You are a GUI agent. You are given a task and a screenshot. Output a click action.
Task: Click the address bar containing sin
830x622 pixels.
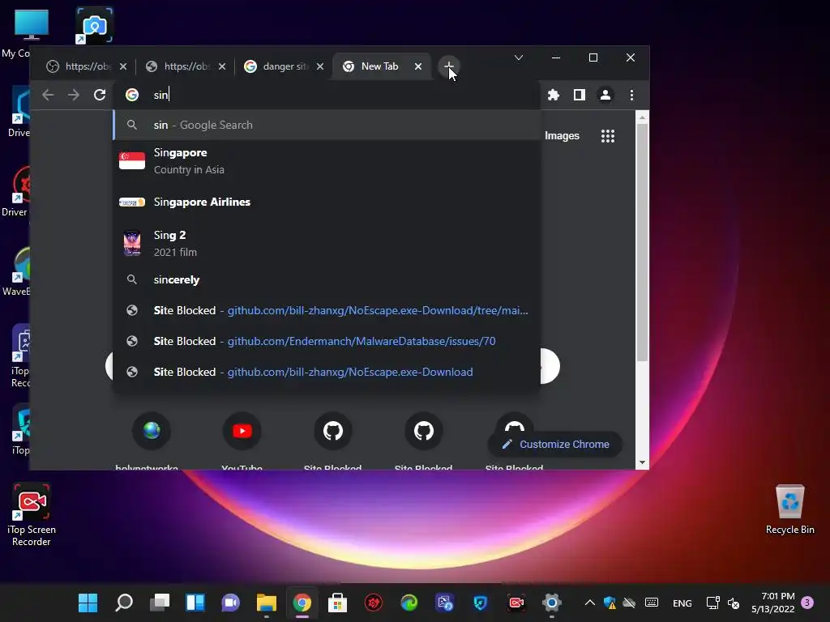click(x=328, y=95)
